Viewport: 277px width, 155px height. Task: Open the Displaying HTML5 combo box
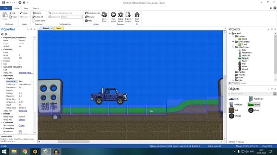pos(72,17)
